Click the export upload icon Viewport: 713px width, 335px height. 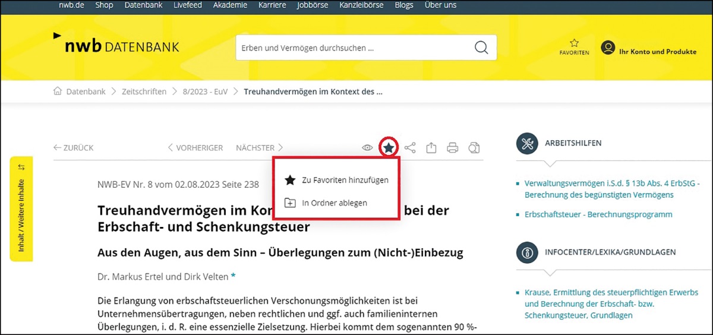coord(431,147)
